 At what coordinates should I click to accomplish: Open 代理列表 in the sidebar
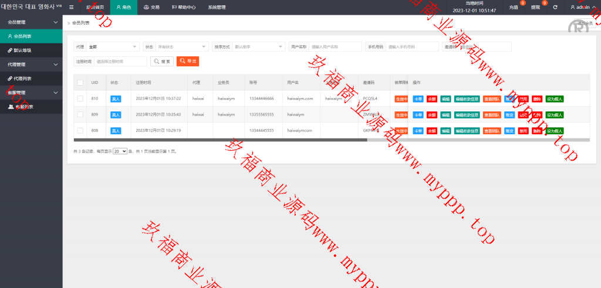click(x=22, y=79)
